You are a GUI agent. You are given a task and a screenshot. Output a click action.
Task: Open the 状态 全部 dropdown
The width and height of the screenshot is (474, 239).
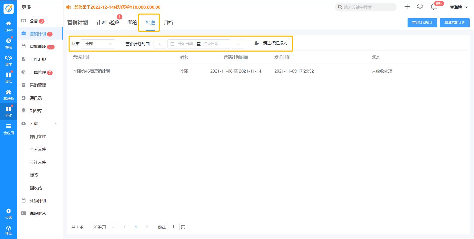pyautogui.click(x=98, y=44)
